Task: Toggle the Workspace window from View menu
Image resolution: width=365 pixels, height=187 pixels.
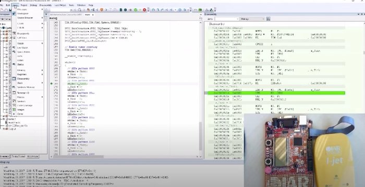Action: point(28,14)
